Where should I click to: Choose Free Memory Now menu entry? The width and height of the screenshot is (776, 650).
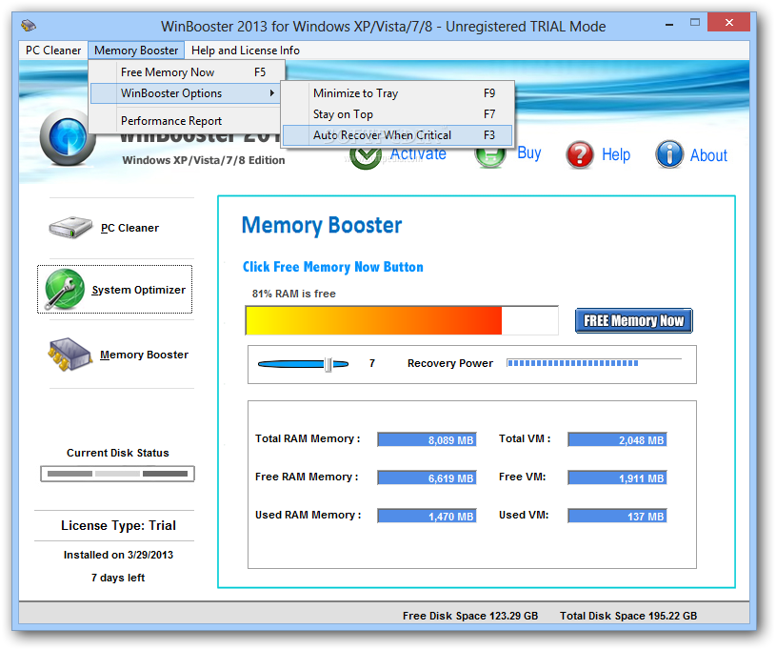[187, 72]
